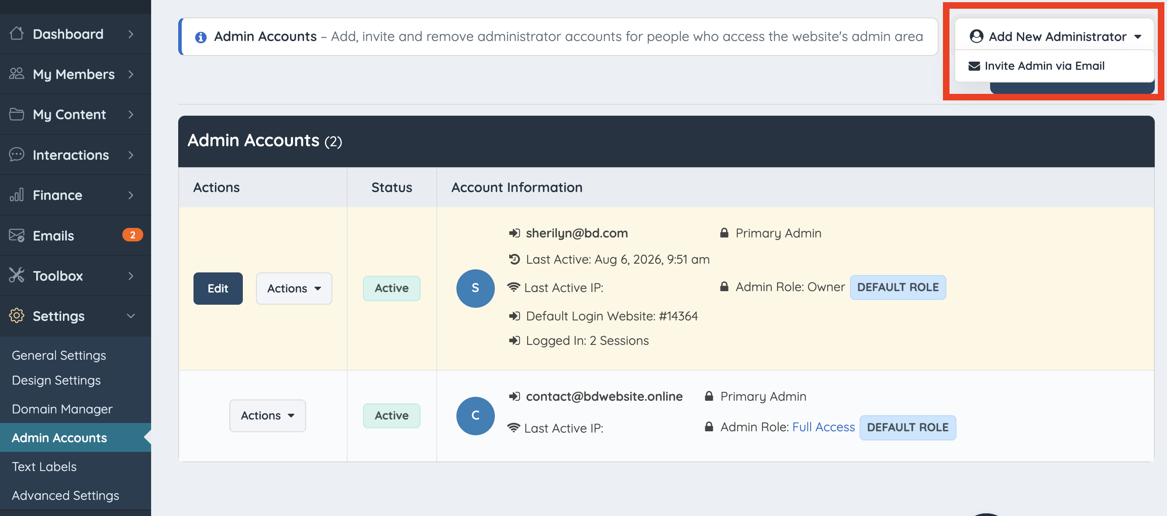1167x516 pixels.
Task: Click the Status column header
Action: (x=391, y=187)
